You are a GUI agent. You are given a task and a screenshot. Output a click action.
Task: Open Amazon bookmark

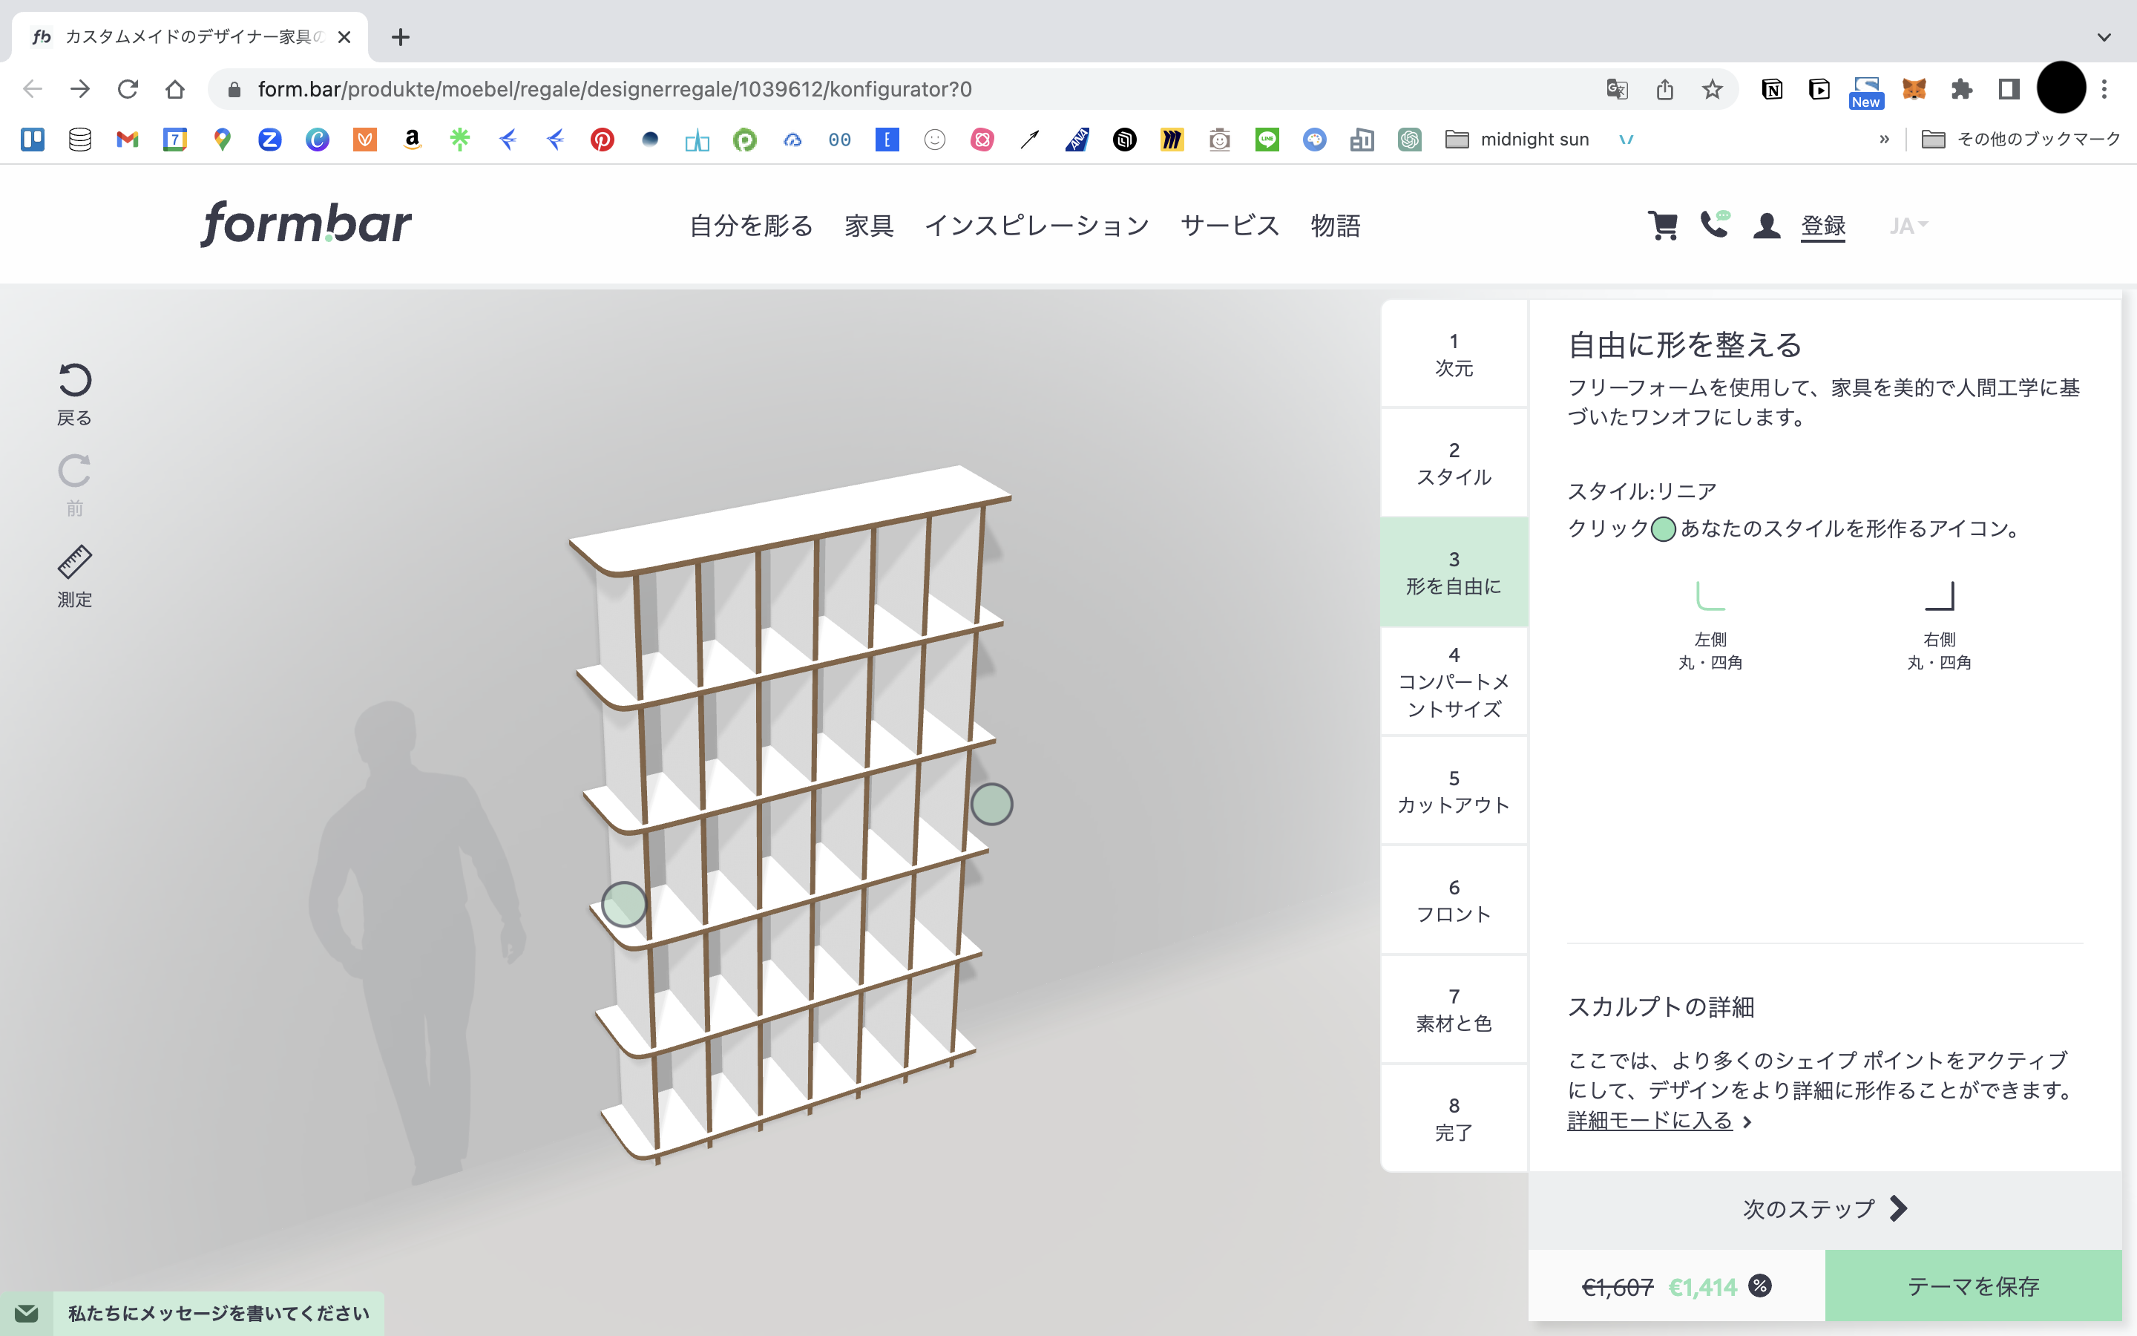tap(413, 139)
